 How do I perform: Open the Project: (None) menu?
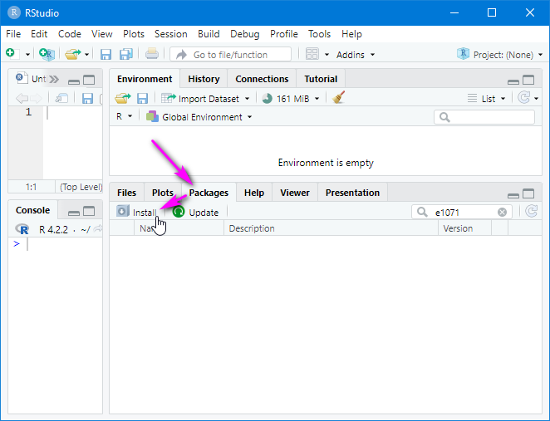pyautogui.click(x=499, y=55)
